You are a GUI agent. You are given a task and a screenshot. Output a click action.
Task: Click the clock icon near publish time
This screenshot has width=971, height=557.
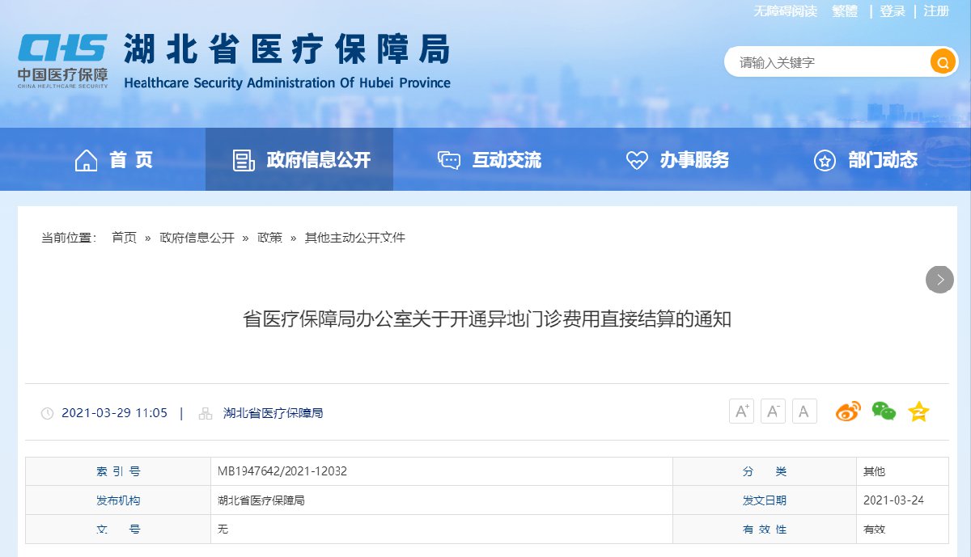pyautogui.click(x=47, y=413)
